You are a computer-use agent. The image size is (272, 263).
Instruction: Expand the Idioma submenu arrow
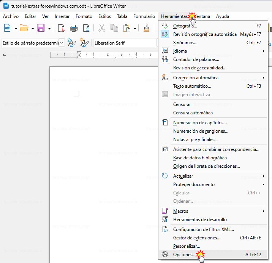(x=263, y=51)
